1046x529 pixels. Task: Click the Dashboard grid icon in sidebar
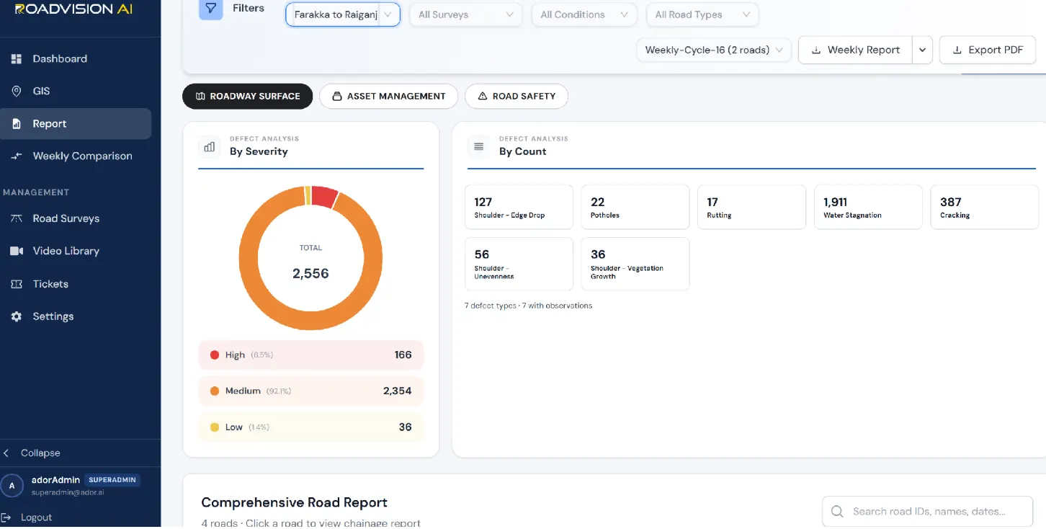(17, 59)
